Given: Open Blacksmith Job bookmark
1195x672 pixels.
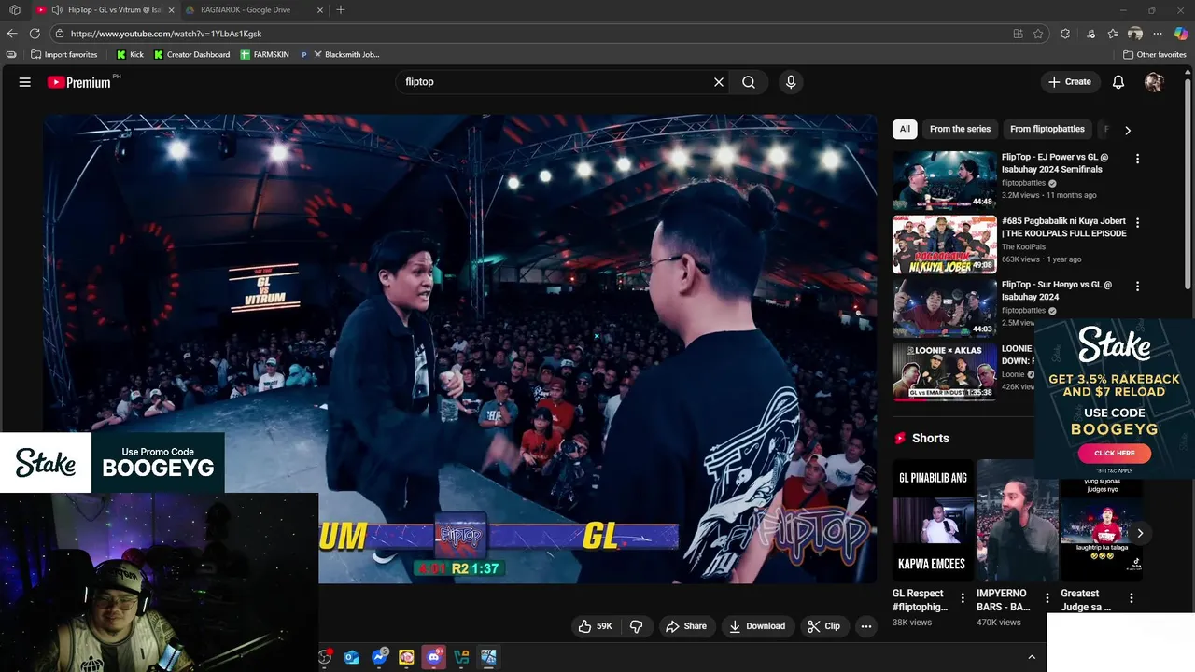Looking at the screenshot, I should (x=340, y=55).
